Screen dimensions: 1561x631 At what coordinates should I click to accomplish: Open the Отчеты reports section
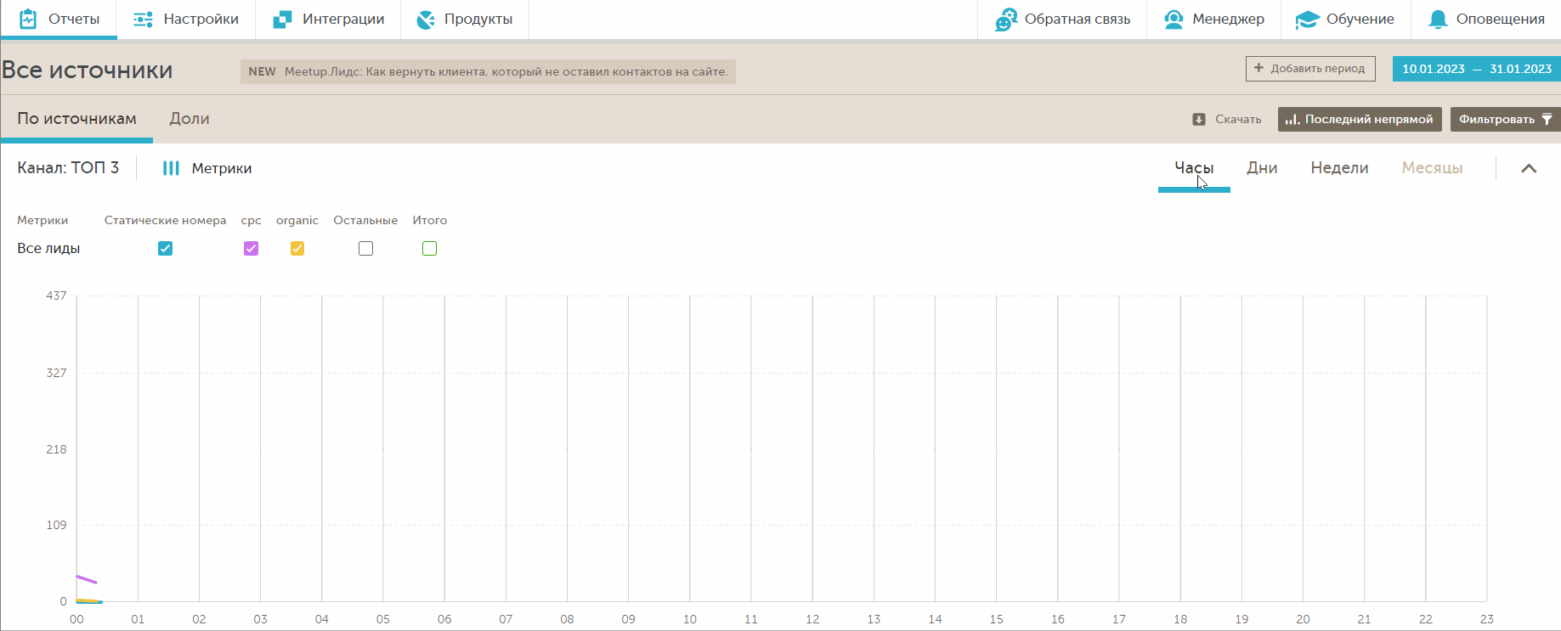point(59,19)
